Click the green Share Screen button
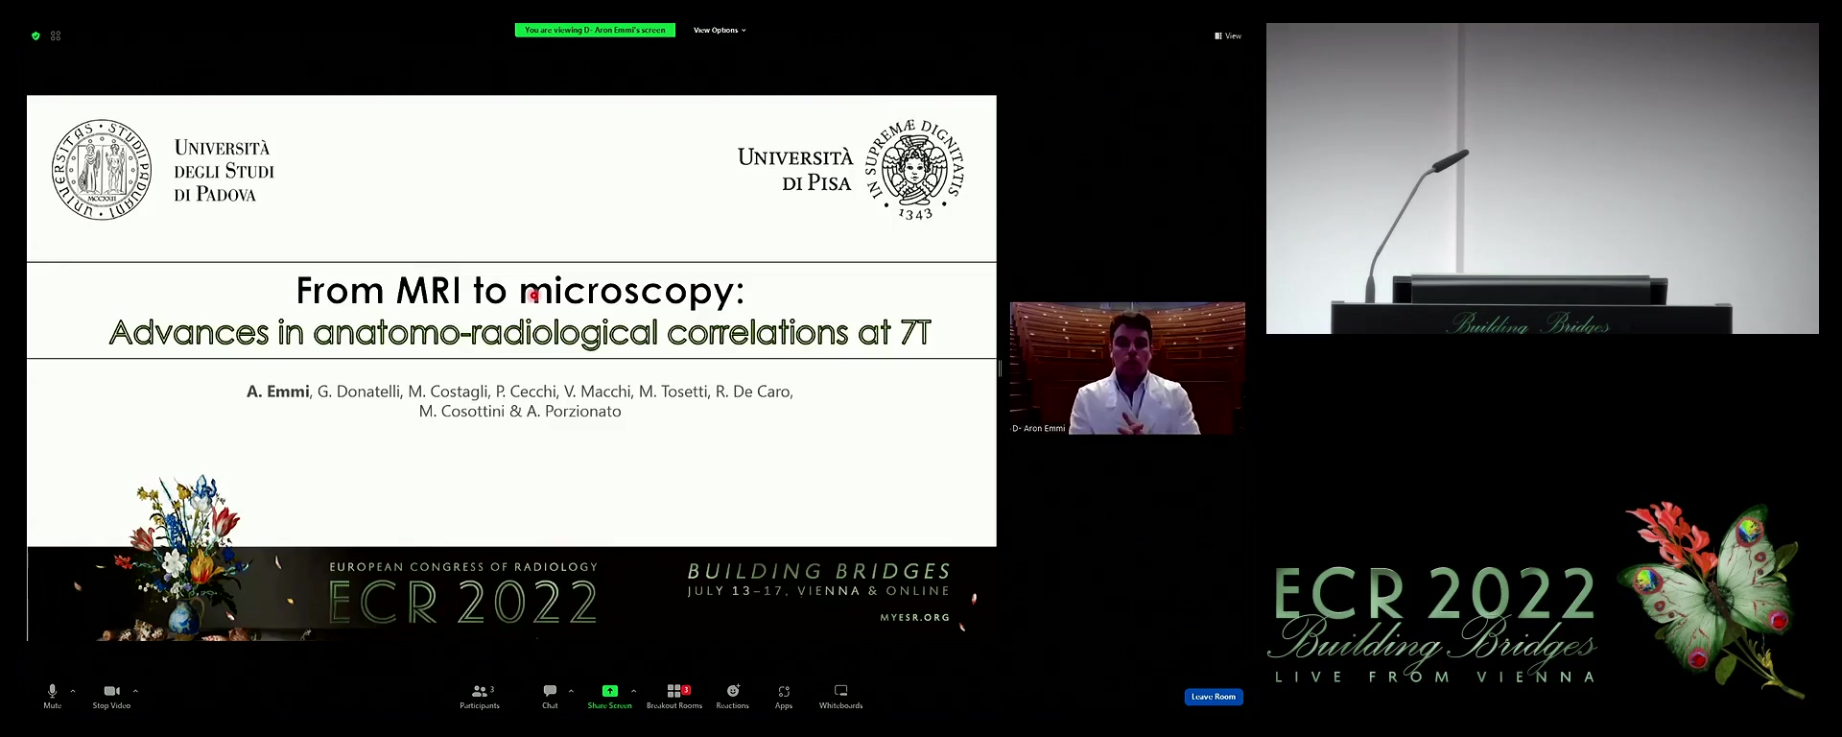 610,697
